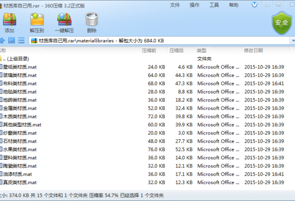Switch to icon view mode
The width and height of the screenshot is (295, 201).
(x=11, y=40)
